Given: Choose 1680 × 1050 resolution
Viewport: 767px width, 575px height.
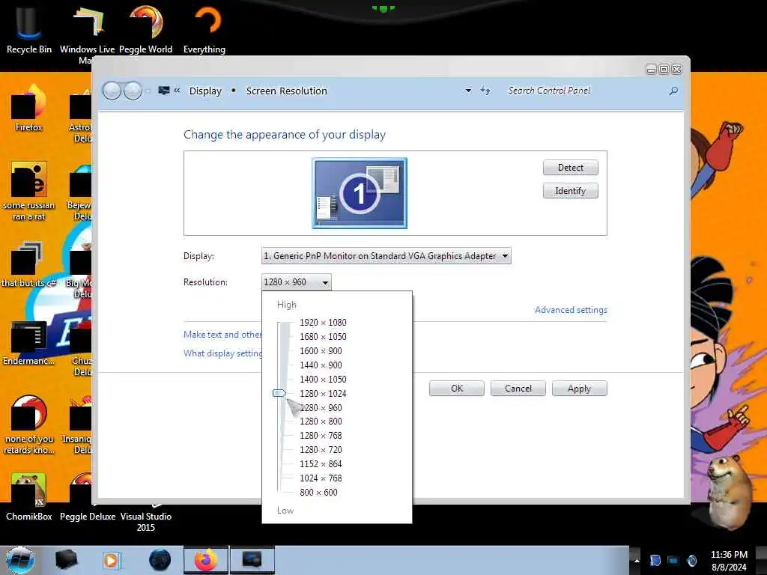Looking at the screenshot, I should click(323, 337).
